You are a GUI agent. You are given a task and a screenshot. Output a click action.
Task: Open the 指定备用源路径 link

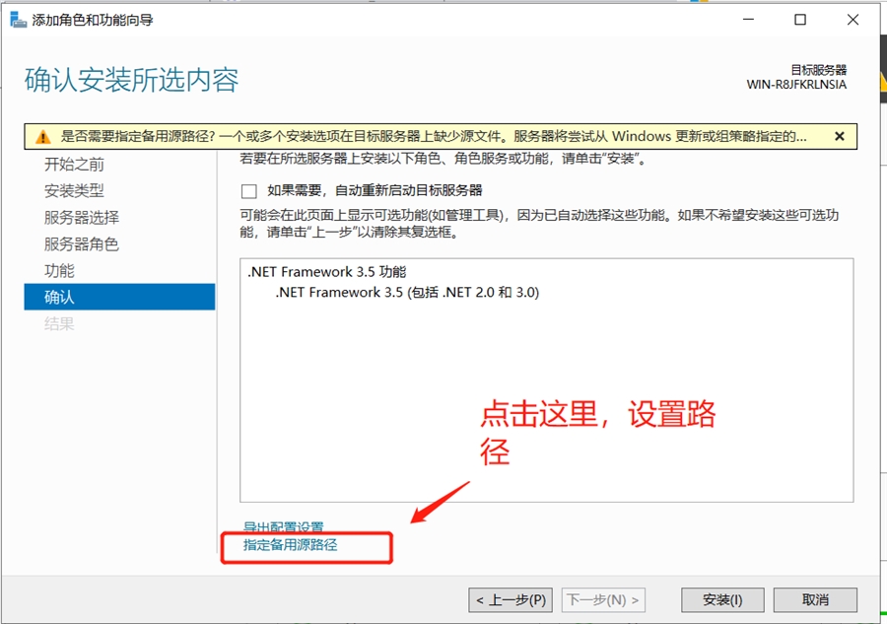click(291, 544)
